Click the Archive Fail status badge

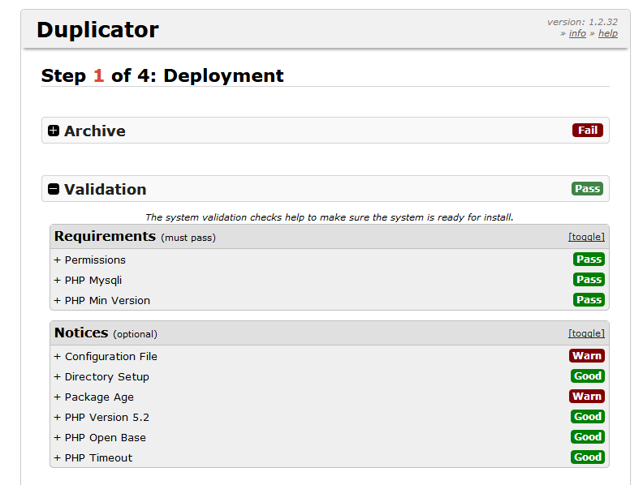click(x=588, y=131)
